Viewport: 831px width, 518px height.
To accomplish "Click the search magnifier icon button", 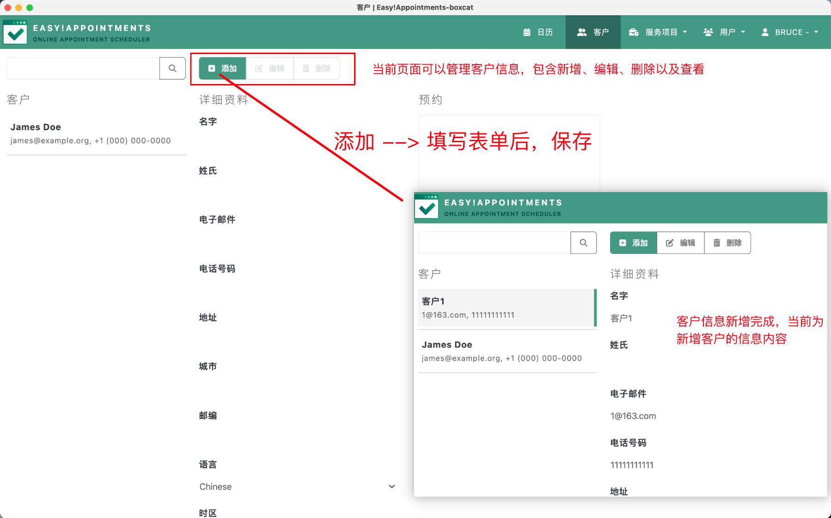I will tap(172, 68).
